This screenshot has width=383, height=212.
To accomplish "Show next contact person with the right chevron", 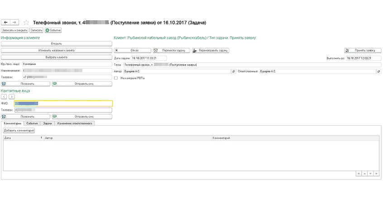I will [12, 97].
